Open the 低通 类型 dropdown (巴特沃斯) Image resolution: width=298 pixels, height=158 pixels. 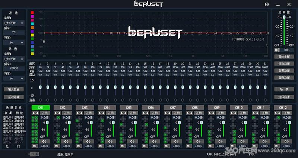tap(14, 59)
